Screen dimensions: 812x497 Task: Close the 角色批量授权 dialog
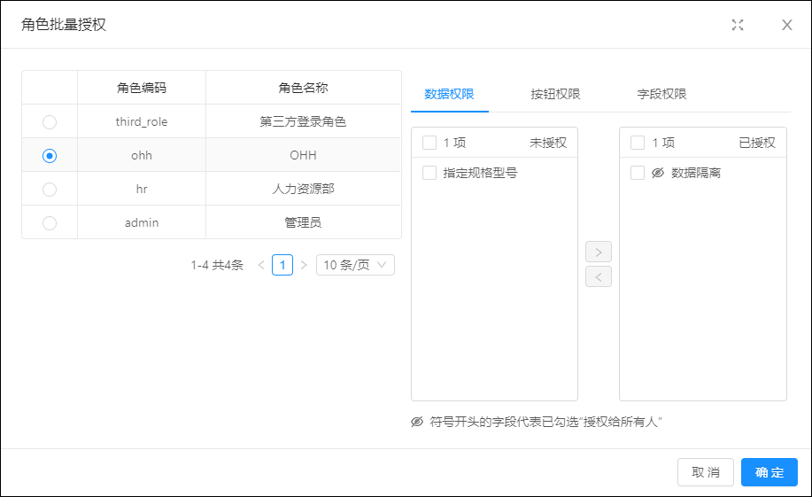coord(786,25)
